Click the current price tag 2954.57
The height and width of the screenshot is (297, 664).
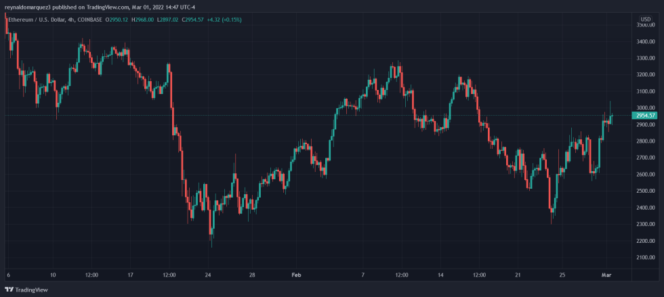coord(646,116)
